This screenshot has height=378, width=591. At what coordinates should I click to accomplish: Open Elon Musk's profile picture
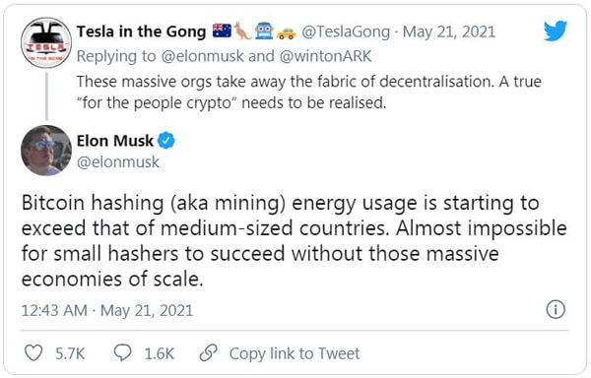click(46, 151)
